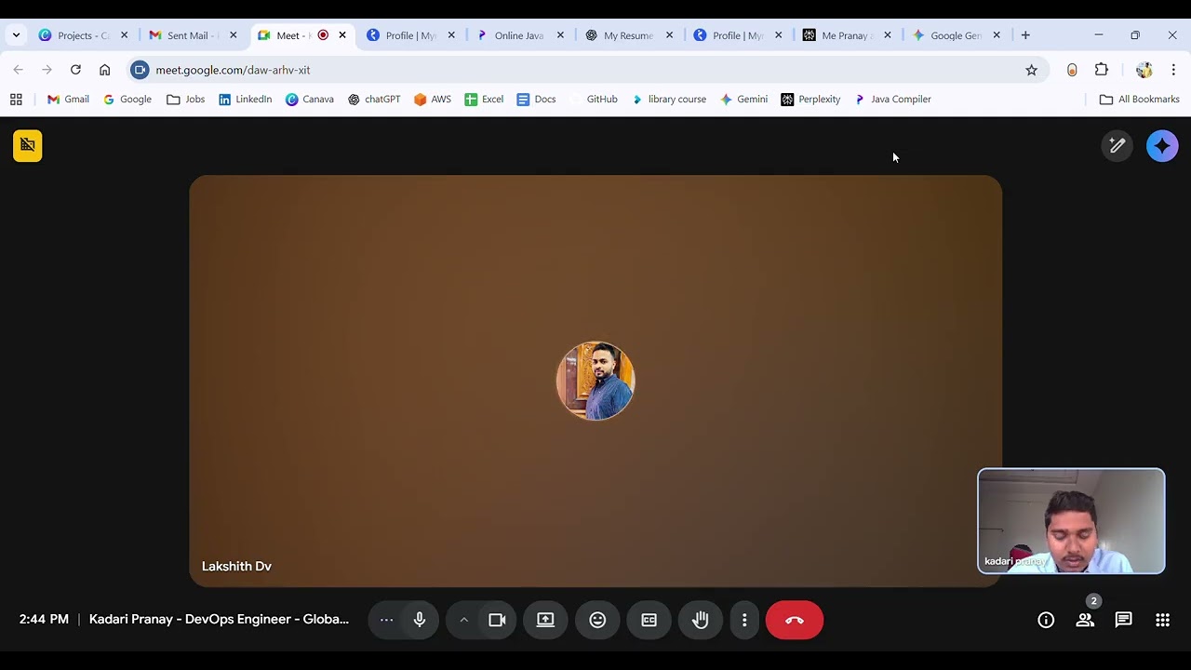The width and height of the screenshot is (1191, 670).
Task: Click Lakshith Dv profile avatar
Action: [x=595, y=381]
